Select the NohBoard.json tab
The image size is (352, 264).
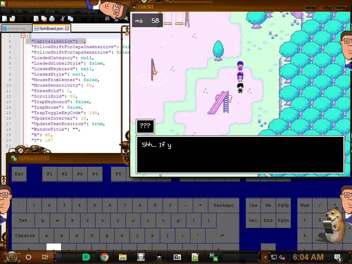point(52,29)
